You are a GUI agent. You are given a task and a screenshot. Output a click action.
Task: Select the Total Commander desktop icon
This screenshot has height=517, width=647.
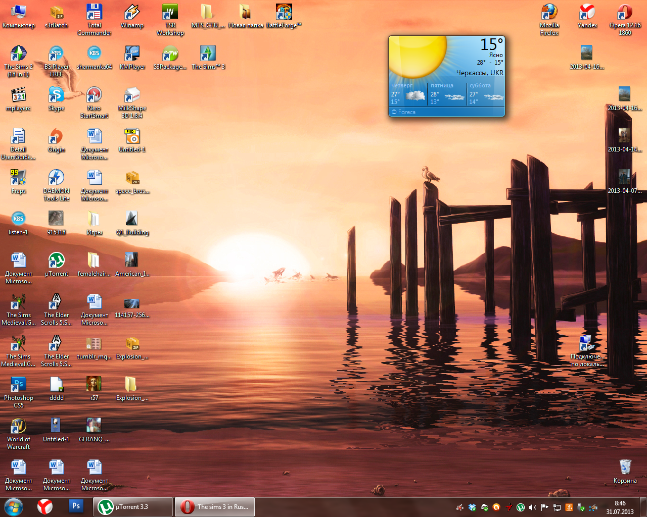tap(94, 12)
